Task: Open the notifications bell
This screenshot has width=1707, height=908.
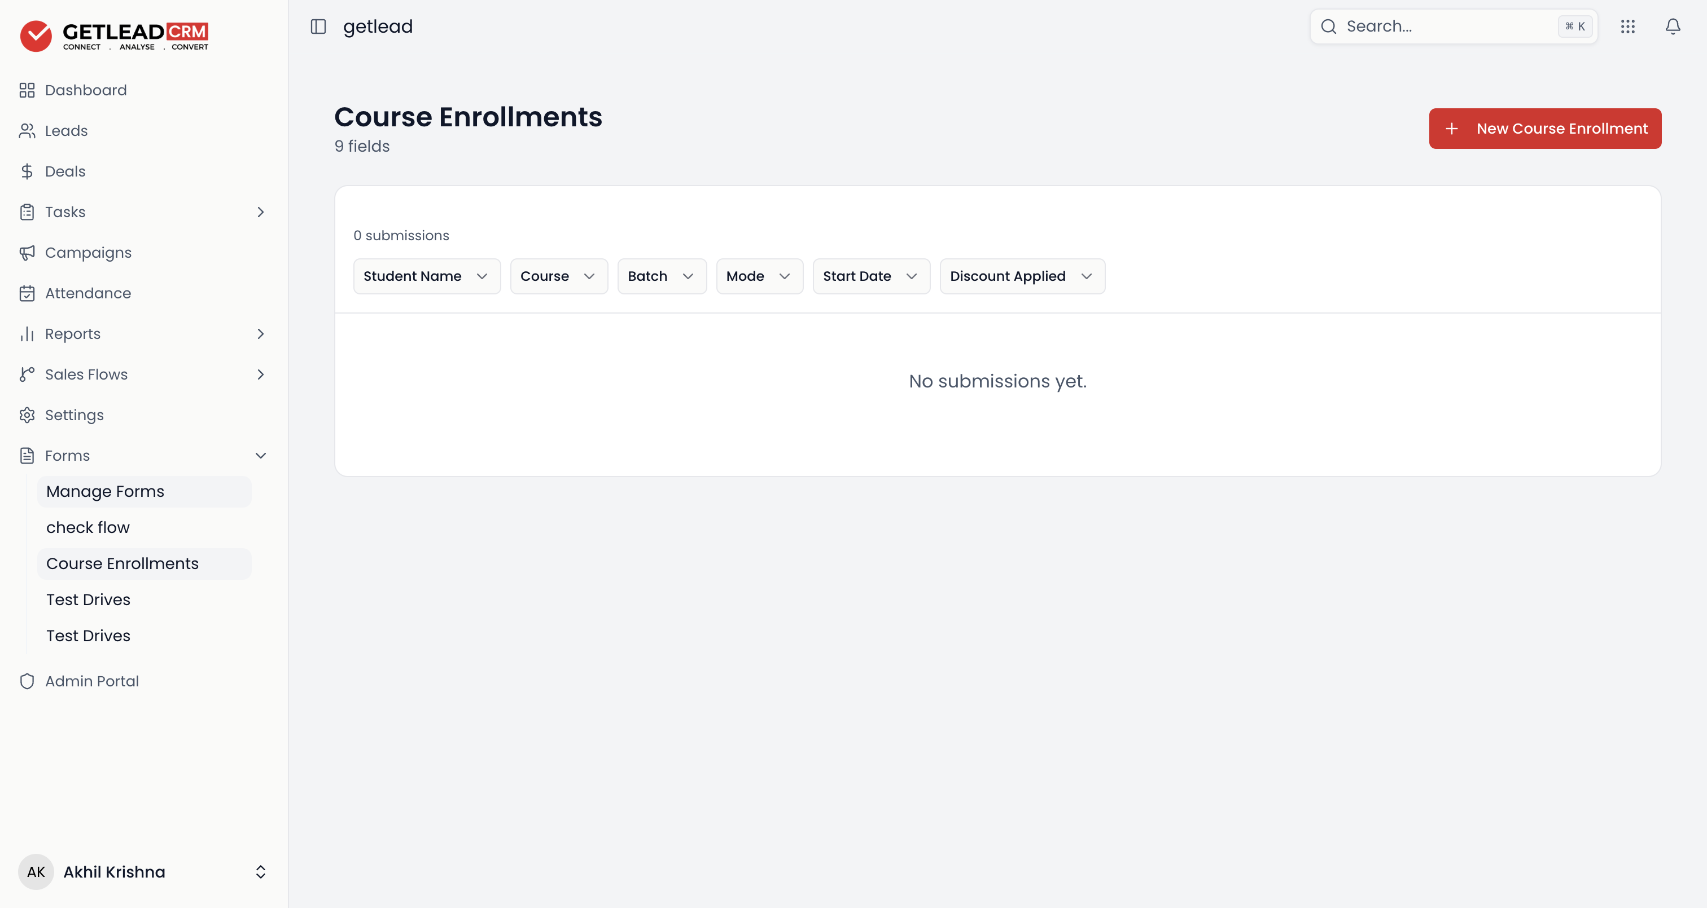Action: pos(1673,27)
